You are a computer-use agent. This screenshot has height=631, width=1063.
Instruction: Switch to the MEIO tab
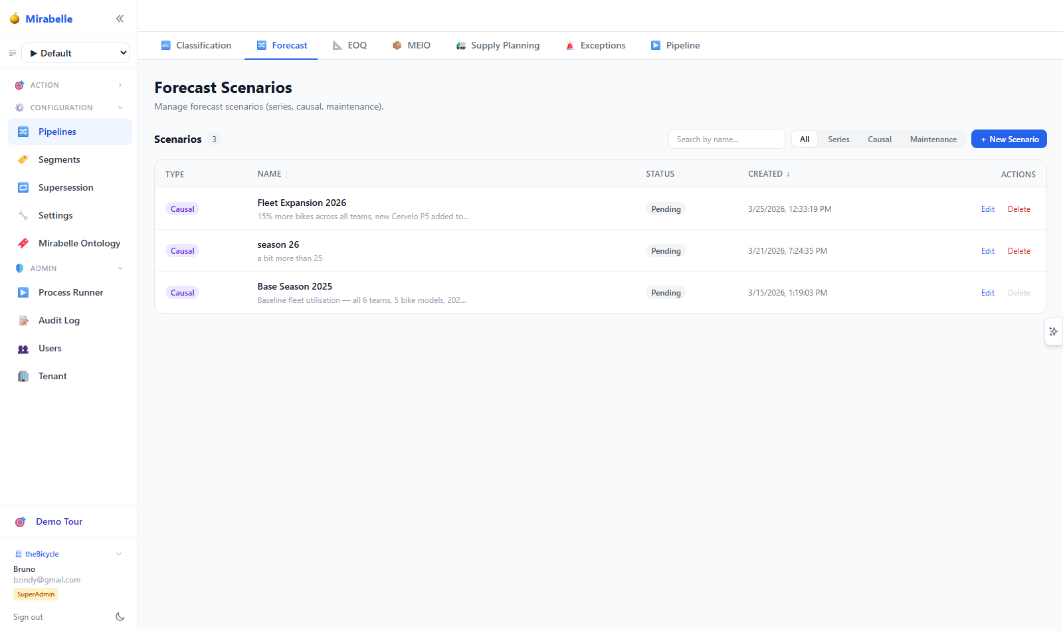[411, 45]
